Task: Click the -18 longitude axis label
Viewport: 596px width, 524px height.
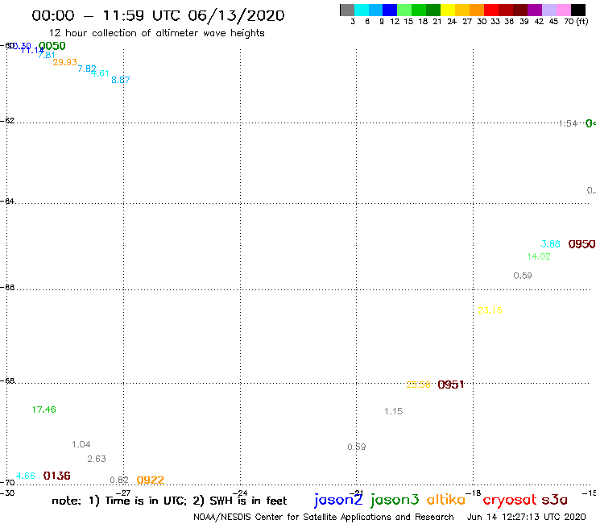Action: pos(474,493)
